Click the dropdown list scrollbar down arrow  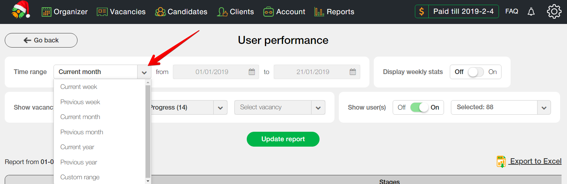click(148, 181)
